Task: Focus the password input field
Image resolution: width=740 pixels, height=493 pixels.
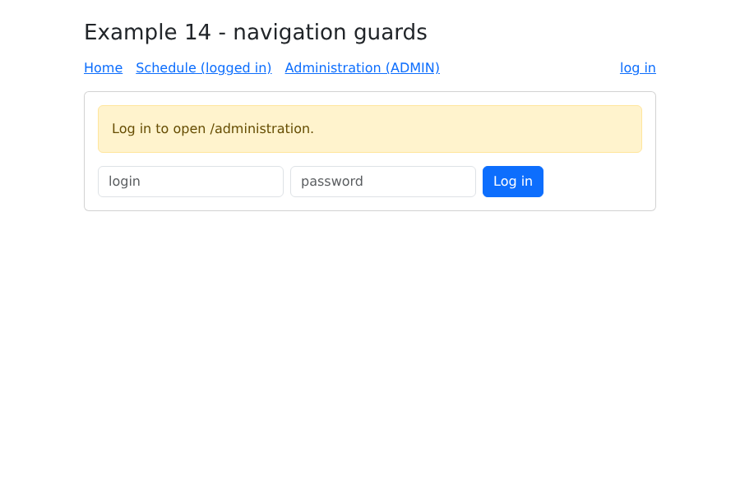Action: point(382,182)
